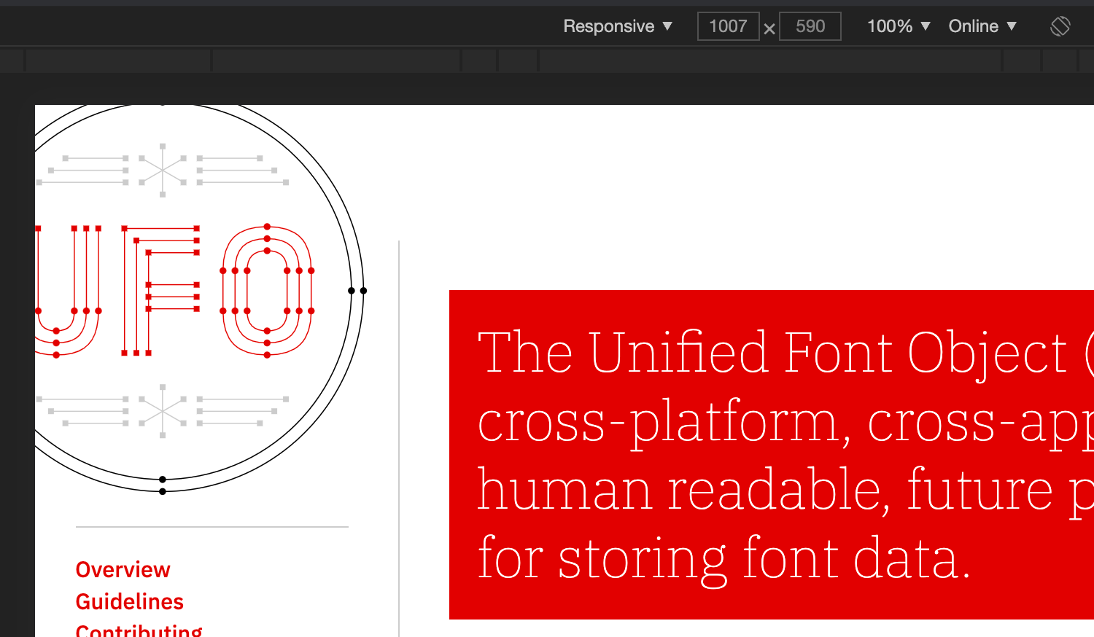This screenshot has width=1094, height=637.
Task: Open the 100% zoom level dropdown
Action: tap(898, 26)
